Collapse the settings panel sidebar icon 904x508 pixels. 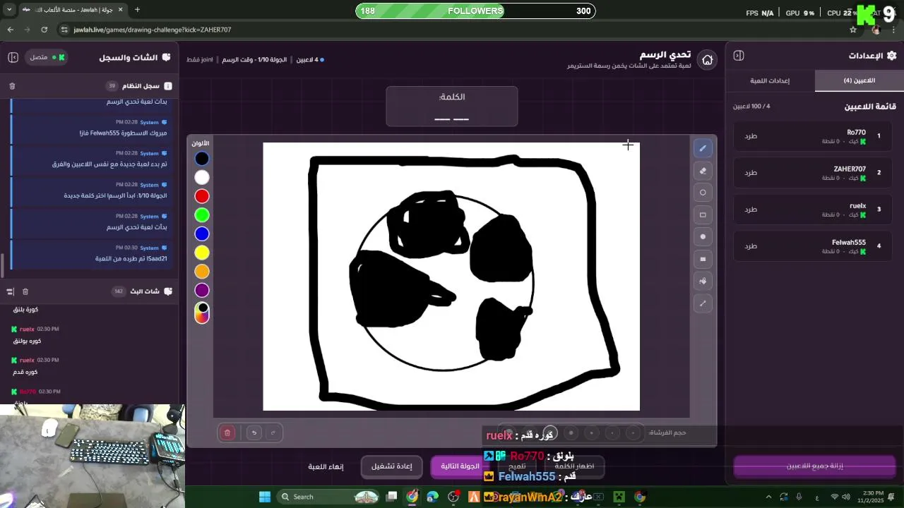[739, 56]
